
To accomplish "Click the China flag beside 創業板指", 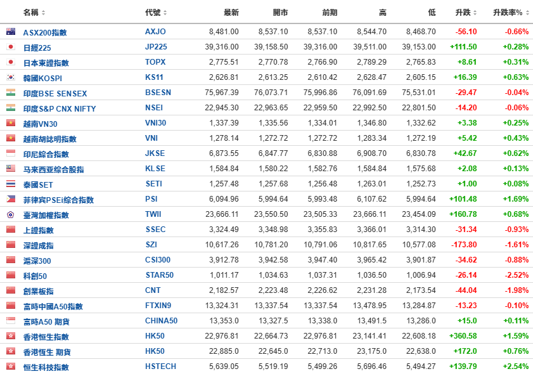I will (x=11, y=290).
